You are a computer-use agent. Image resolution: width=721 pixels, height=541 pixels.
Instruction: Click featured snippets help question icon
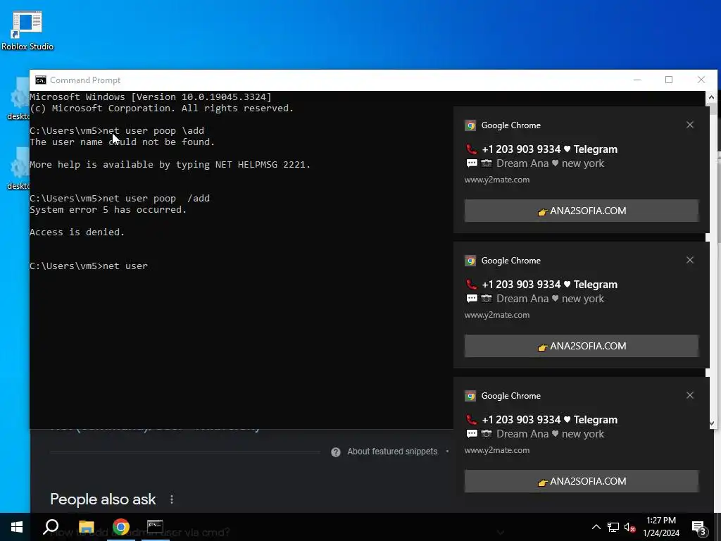tap(336, 452)
